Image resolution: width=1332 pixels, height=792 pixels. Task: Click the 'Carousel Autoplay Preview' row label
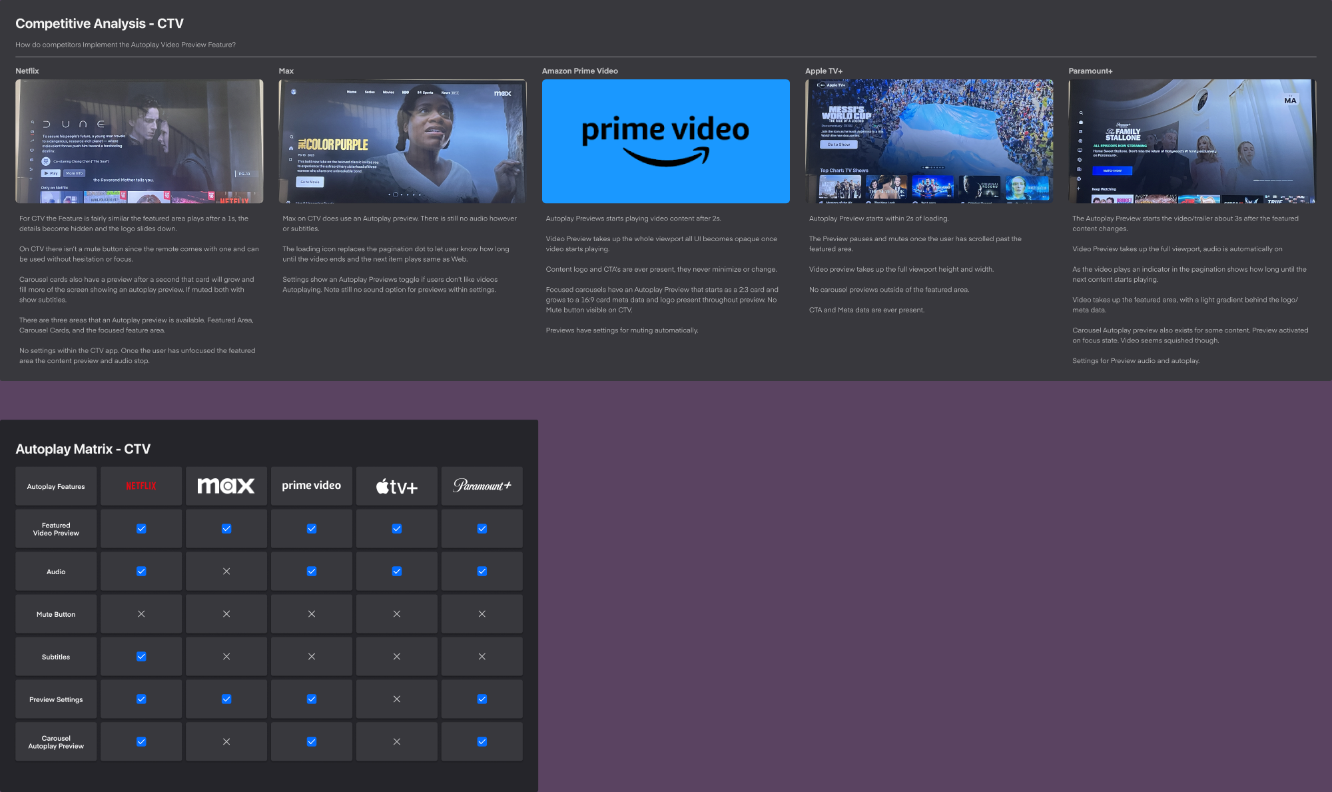(56, 742)
